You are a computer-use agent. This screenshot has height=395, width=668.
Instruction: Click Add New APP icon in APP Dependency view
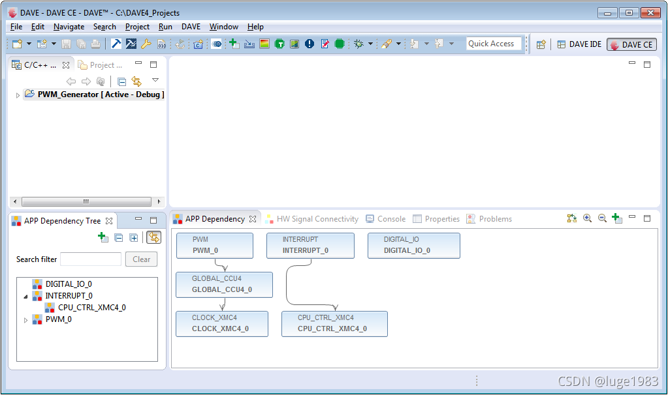pyautogui.click(x=617, y=218)
